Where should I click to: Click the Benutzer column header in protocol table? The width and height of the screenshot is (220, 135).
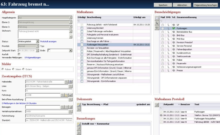coord(187,104)
